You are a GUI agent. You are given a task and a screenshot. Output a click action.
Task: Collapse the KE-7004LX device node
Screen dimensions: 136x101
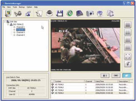tap(8, 24)
